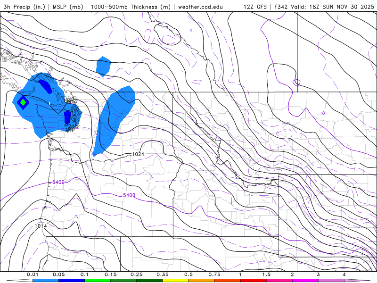The image size is (377, 283).
Task: Click the 1.5 legend value
Action: pyautogui.click(x=266, y=275)
